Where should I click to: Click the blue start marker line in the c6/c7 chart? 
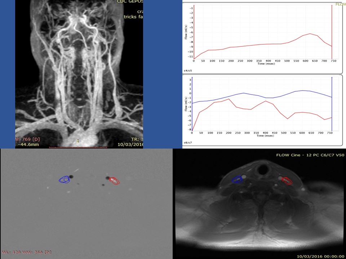point(192,104)
